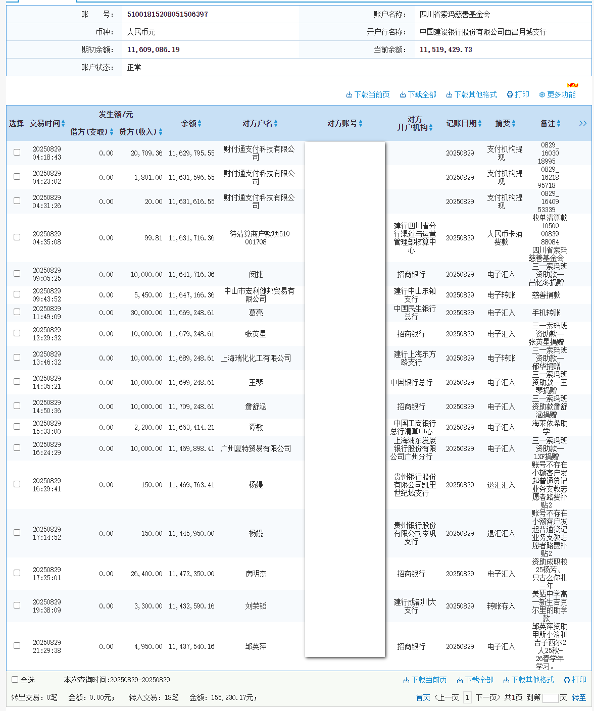Click 转至 jump-to-page link

579,697
